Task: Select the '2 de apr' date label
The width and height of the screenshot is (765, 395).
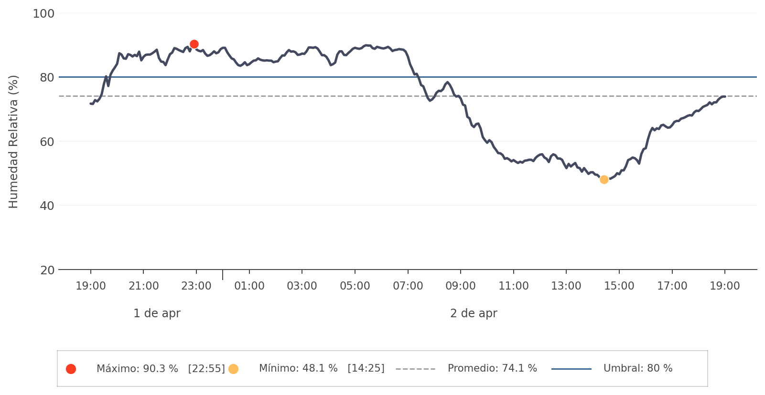Action: tap(474, 313)
